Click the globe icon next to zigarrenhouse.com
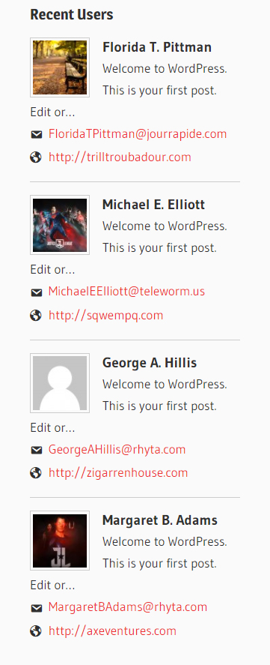The width and height of the screenshot is (270, 665). (x=36, y=473)
